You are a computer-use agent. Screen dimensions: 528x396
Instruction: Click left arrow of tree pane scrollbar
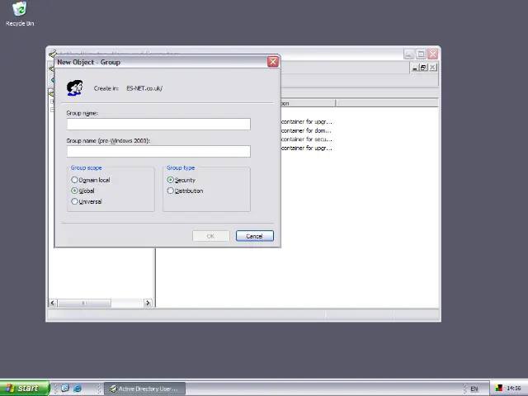(53, 303)
